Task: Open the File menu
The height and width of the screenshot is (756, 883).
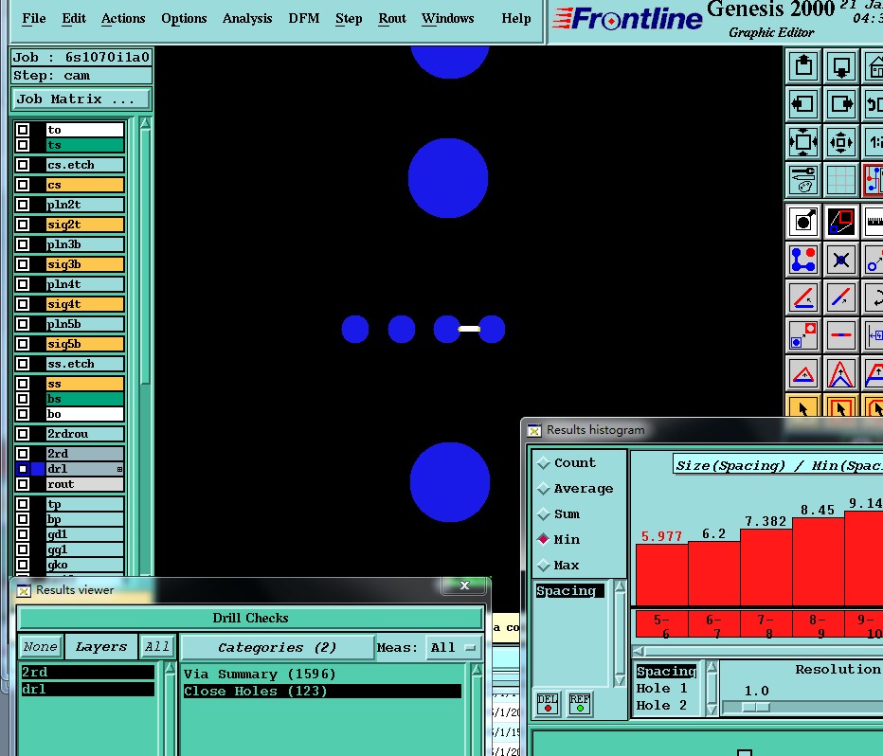Action: pos(34,19)
